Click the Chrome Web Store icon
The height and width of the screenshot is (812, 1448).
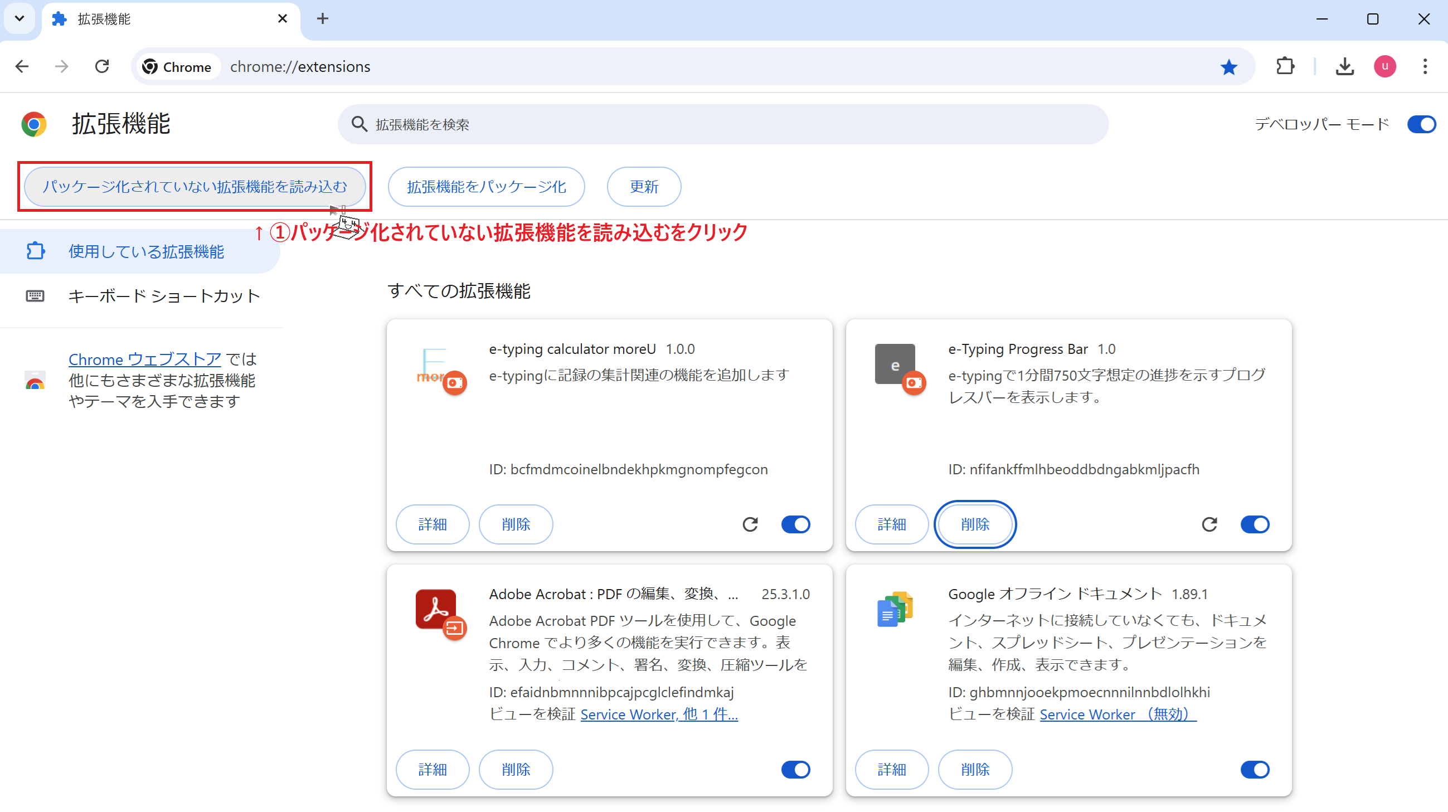pos(35,381)
